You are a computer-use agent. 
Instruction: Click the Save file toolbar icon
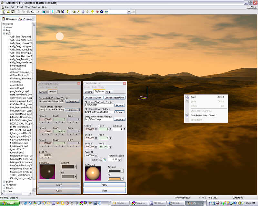pos(13,12)
